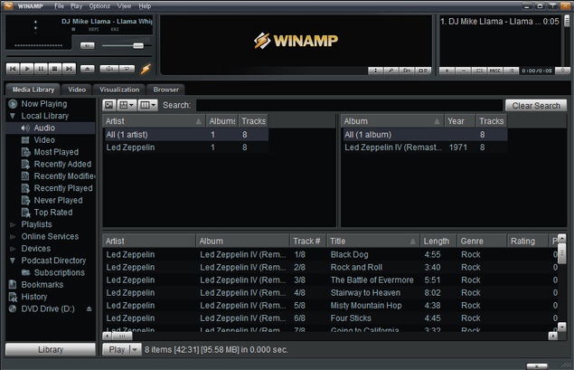Select Led Zeppelin IV album row
Viewport: 574px width, 370px height.
(x=425, y=147)
